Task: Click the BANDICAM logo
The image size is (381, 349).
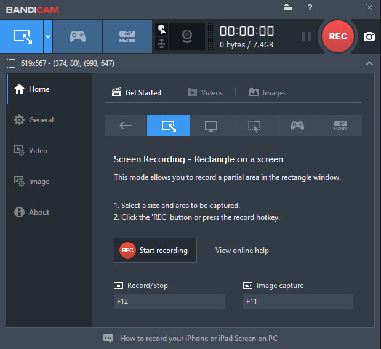Action: (x=33, y=10)
